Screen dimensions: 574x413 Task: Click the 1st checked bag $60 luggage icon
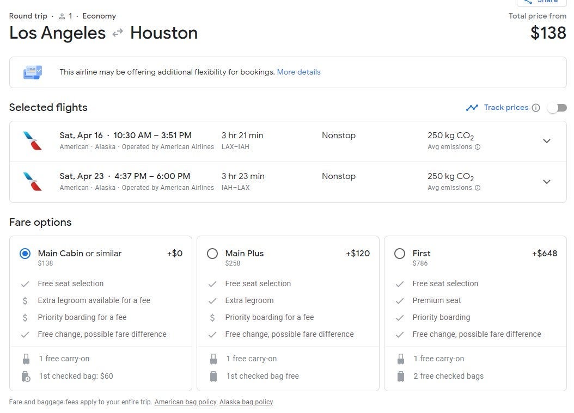tap(26, 376)
